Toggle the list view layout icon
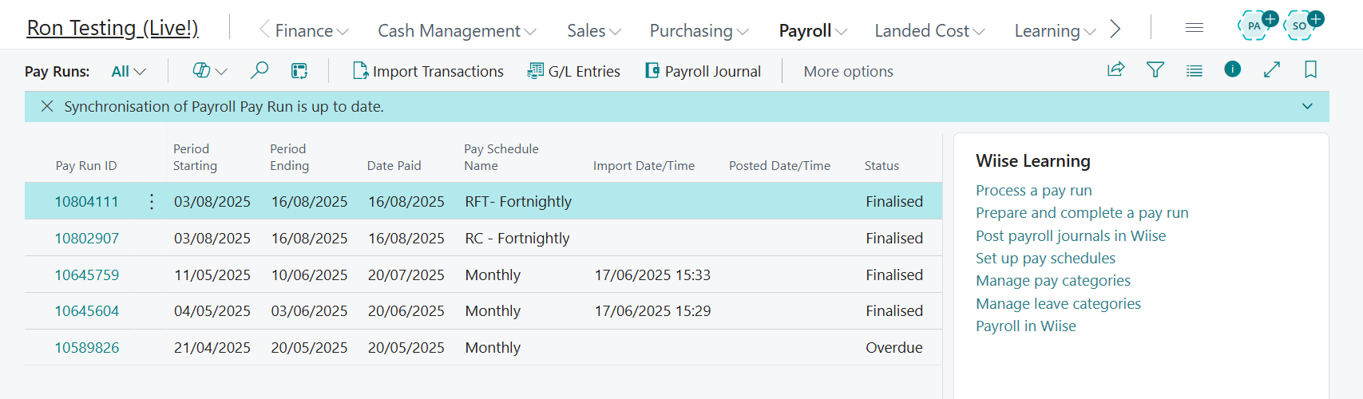Image resolution: width=1363 pixels, height=399 pixels. pyautogui.click(x=1194, y=70)
